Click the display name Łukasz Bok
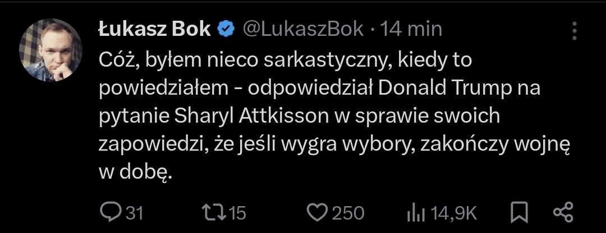Screen dimensions: 606x233 [x=154, y=30]
